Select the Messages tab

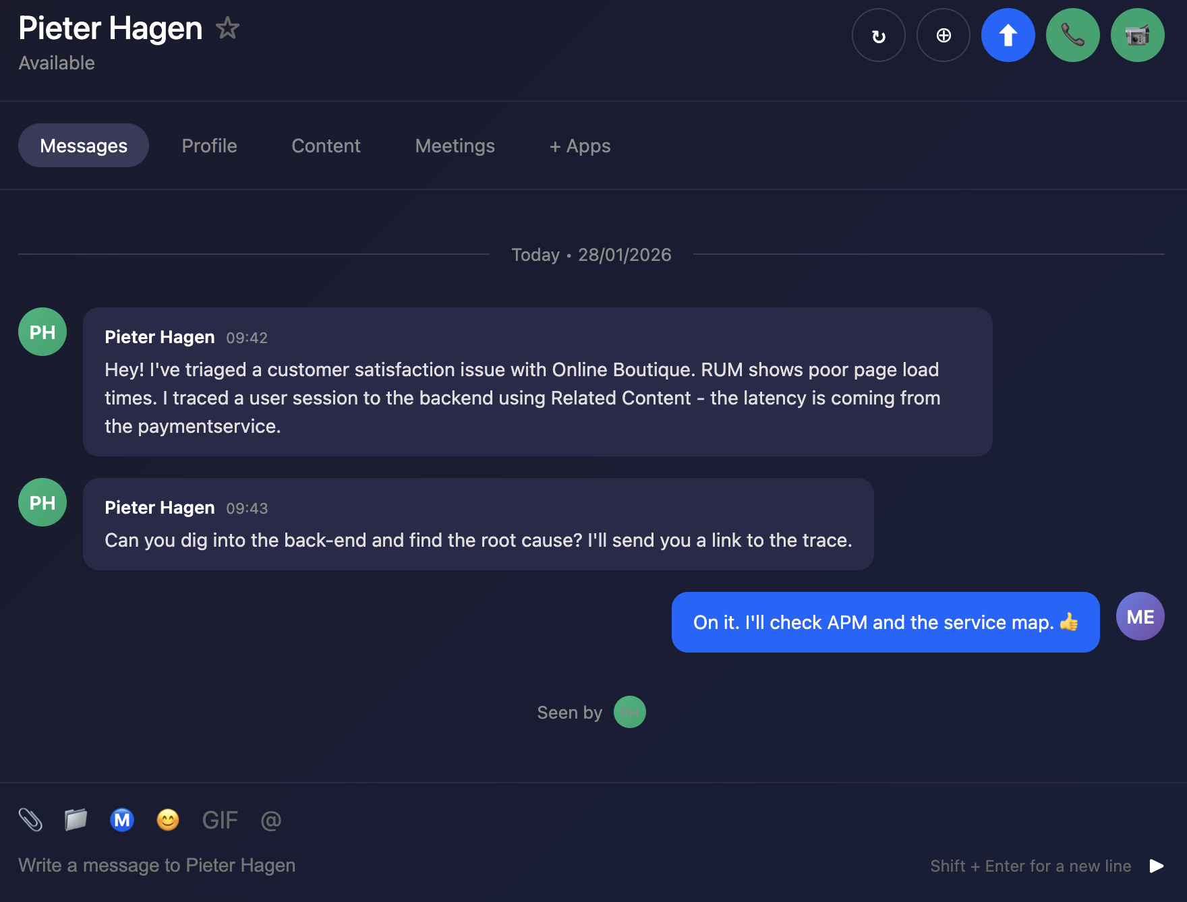click(84, 146)
